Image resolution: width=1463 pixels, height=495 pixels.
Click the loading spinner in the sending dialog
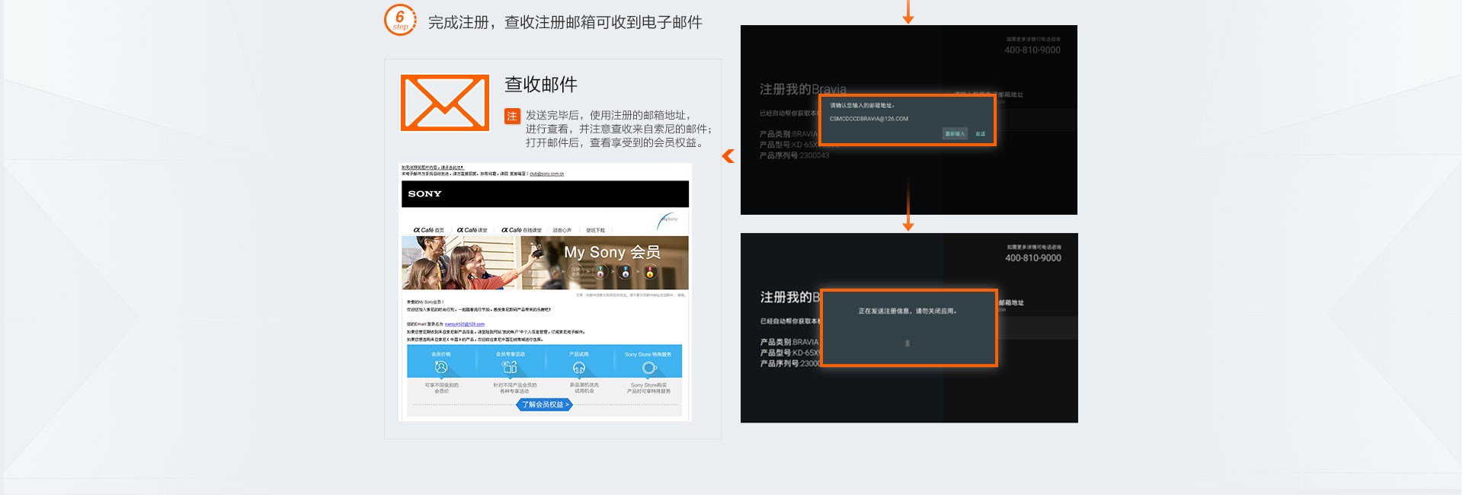[907, 343]
